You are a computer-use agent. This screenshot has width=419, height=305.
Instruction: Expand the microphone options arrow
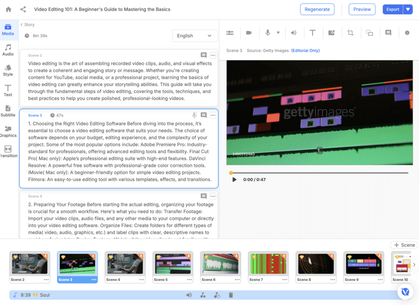click(278, 33)
